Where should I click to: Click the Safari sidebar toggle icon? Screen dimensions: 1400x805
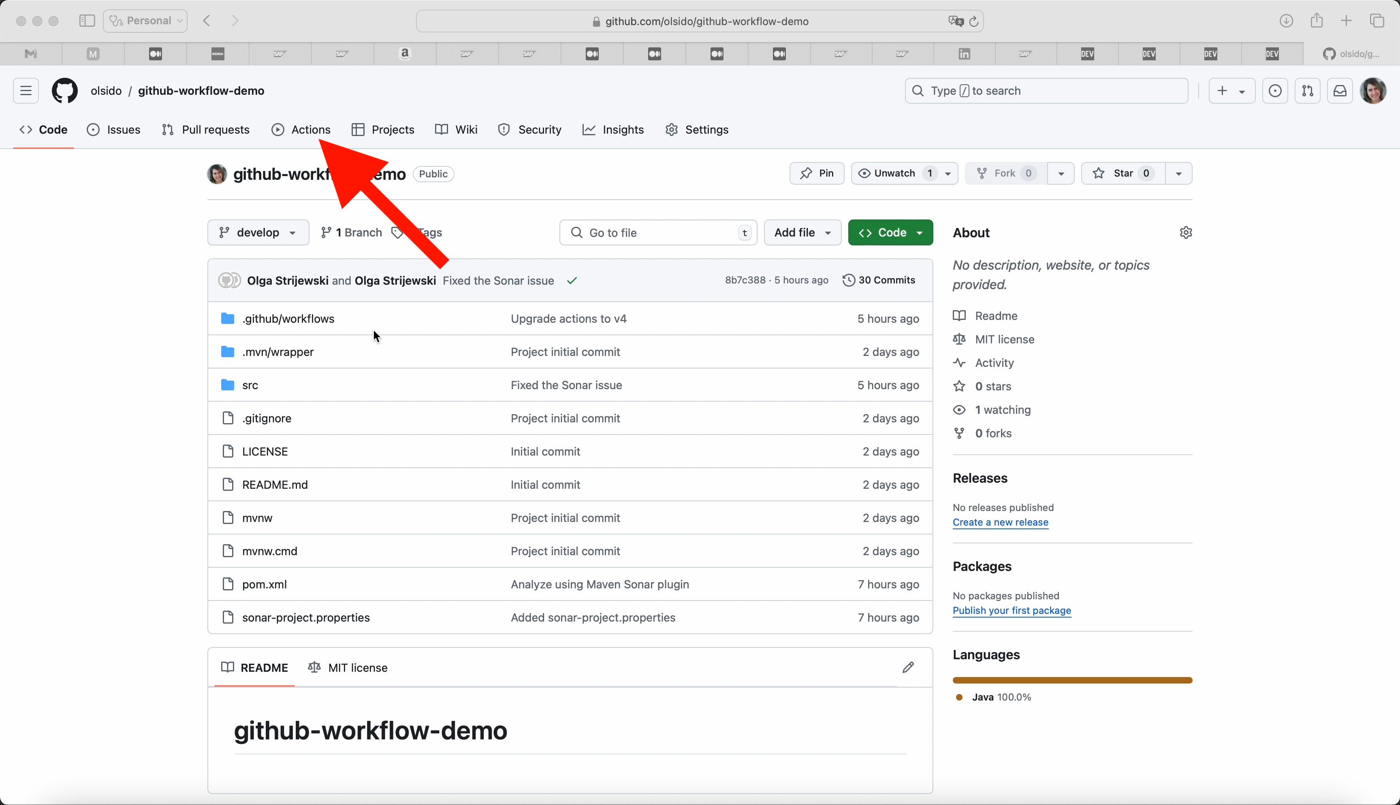[87, 21]
